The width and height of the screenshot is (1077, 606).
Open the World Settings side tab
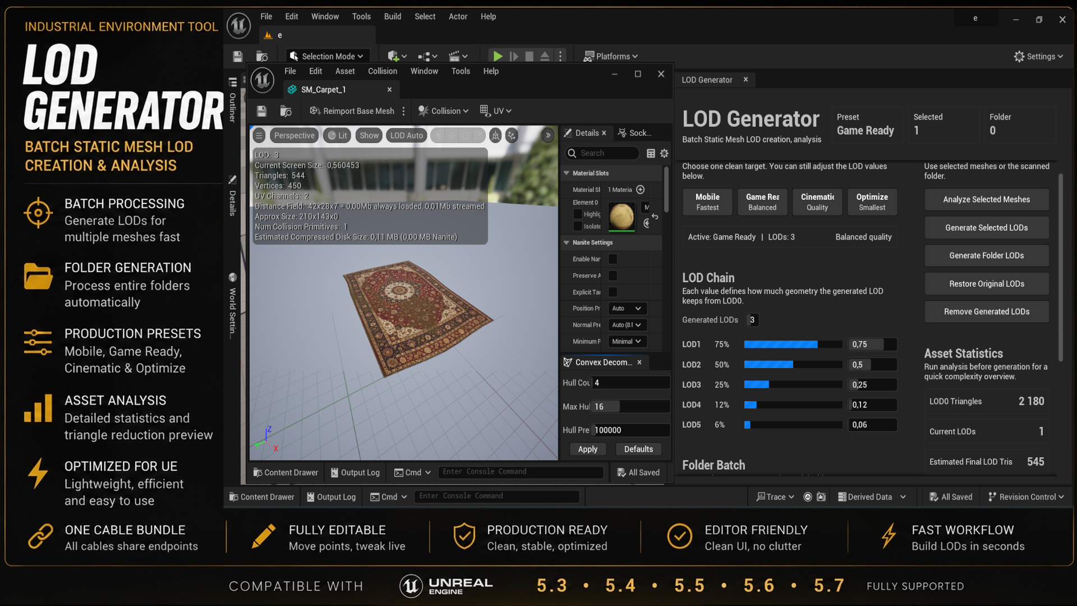click(232, 306)
